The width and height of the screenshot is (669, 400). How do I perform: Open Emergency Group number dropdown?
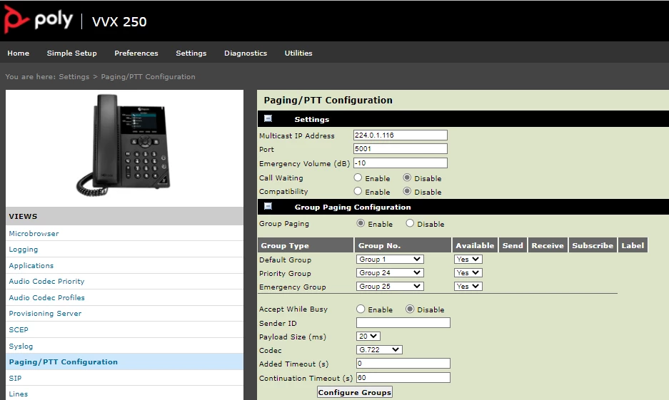pyautogui.click(x=390, y=286)
